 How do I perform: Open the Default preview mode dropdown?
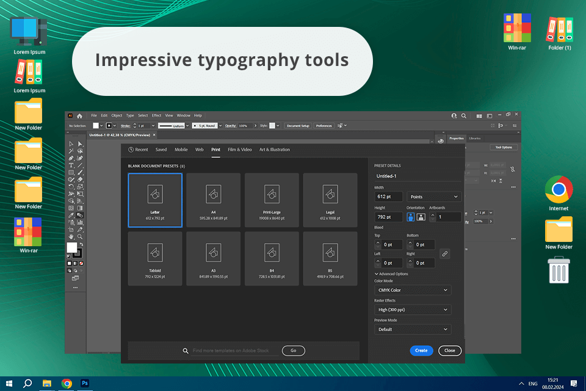tap(413, 329)
